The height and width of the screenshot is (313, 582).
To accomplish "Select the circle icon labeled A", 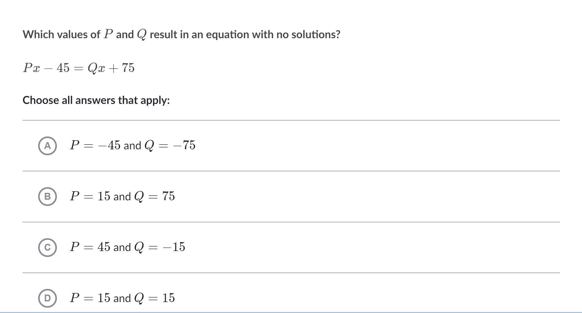I will [48, 146].
